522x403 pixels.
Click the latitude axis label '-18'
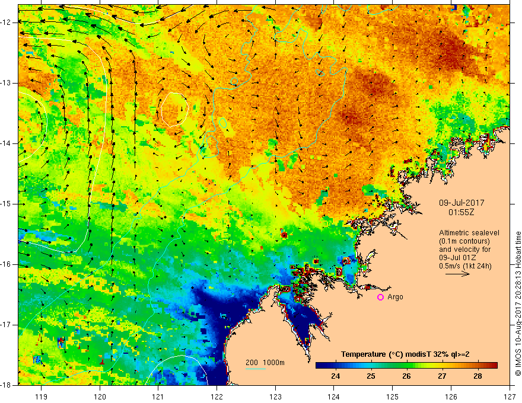(6, 385)
